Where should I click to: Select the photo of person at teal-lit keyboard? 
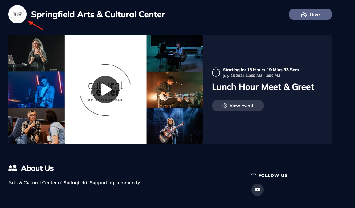pos(175,53)
